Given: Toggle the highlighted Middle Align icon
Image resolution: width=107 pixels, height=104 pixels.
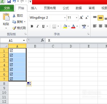Looking at the screenshot, I should 101,18.
